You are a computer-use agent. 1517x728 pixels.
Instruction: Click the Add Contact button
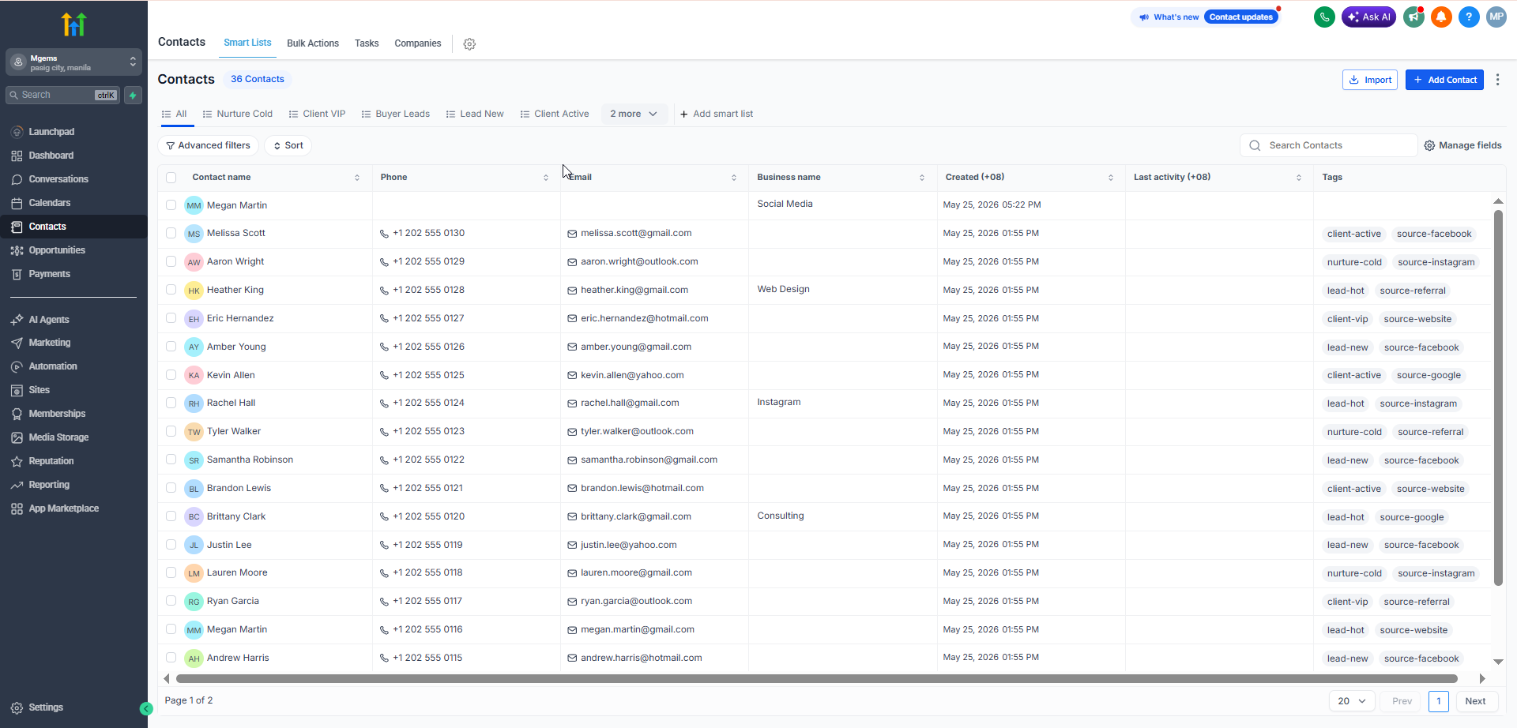click(x=1444, y=80)
